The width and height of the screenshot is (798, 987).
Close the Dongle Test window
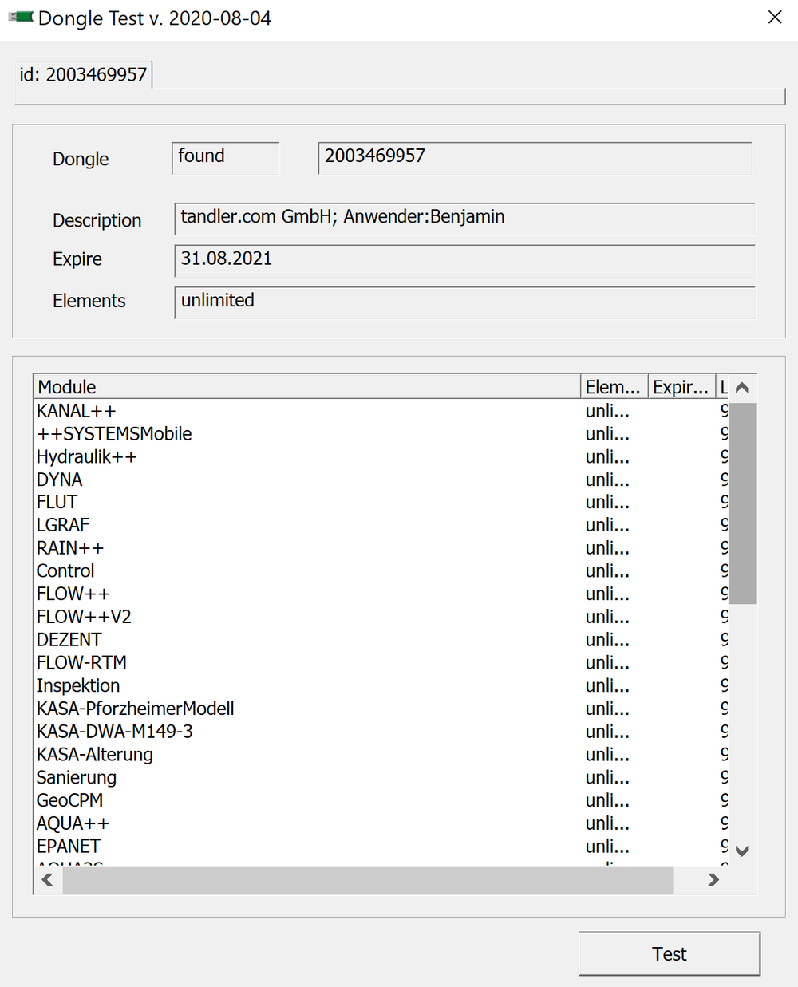tap(774, 18)
